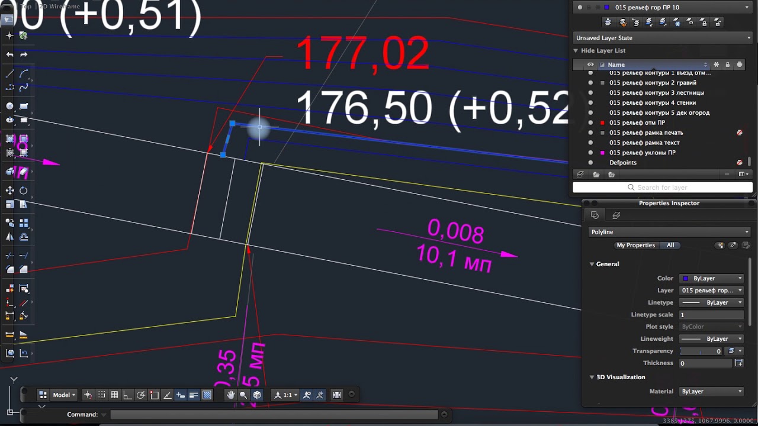
Task: Click the Make Object's Layer Current icon
Action: [608, 22]
